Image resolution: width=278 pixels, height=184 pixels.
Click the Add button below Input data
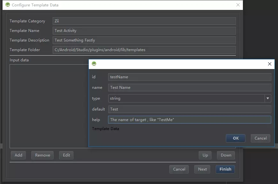(x=18, y=155)
